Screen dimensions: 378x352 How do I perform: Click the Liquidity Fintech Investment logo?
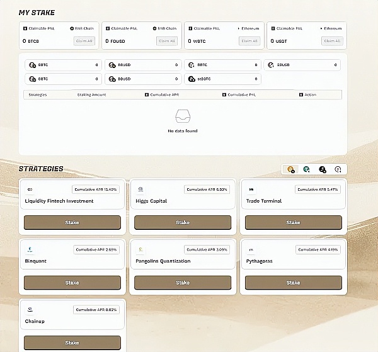[x=30, y=190]
